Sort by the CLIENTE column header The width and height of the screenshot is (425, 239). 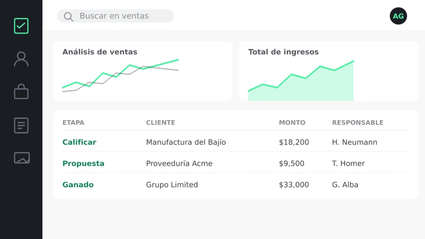point(160,123)
